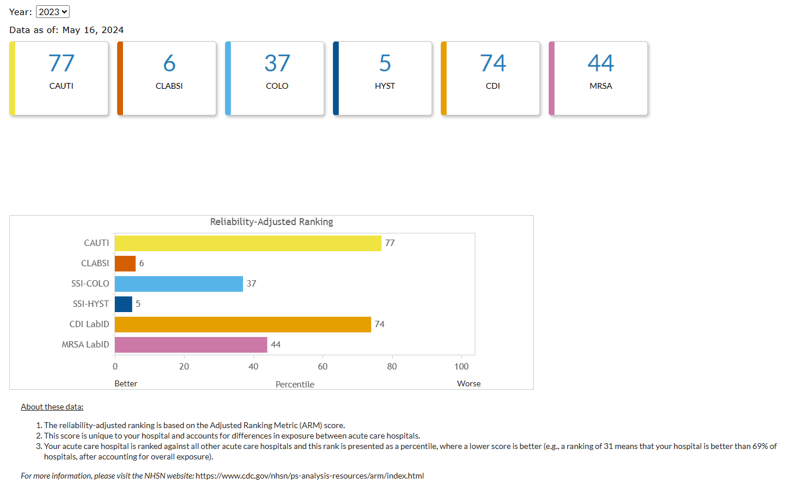797x489 pixels.
Task: Open the Year dropdown showing 2023
Action: tap(52, 12)
